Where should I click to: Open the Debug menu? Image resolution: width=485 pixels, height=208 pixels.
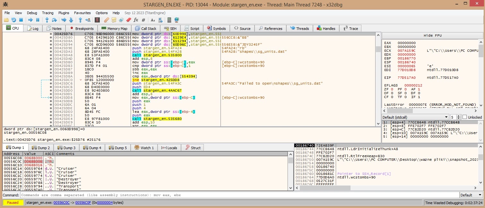pos(32,13)
